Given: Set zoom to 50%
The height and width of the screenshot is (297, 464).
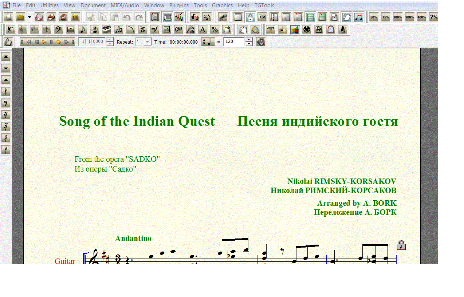Looking at the screenshot, I should coord(373,17).
